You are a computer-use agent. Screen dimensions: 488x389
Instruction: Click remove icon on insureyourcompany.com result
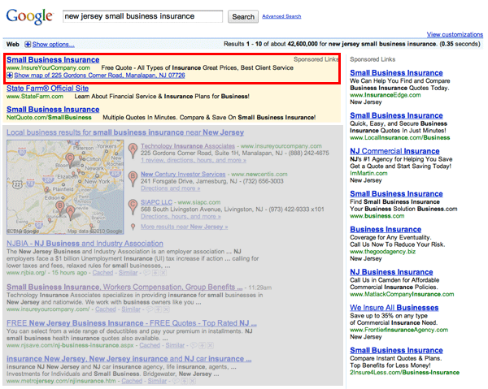(x=166, y=309)
